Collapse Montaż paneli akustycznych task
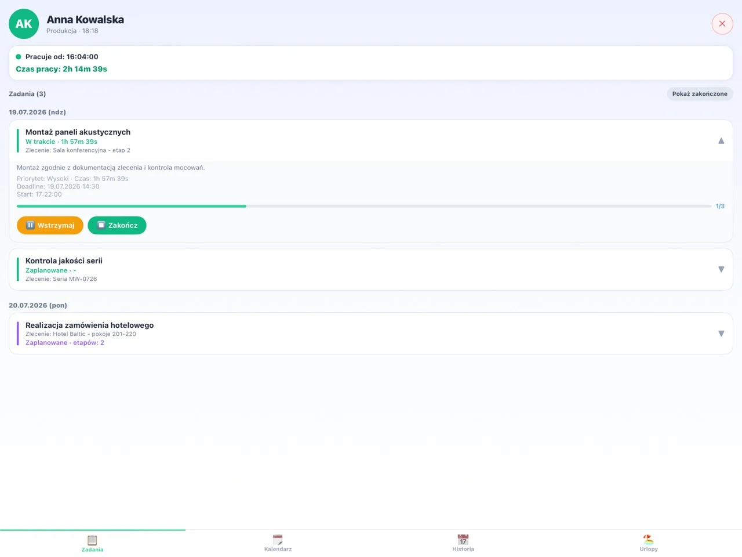The width and height of the screenshot is (742, 557). click(721, 140)
